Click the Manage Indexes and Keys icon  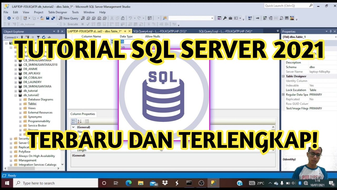point(270,18)
